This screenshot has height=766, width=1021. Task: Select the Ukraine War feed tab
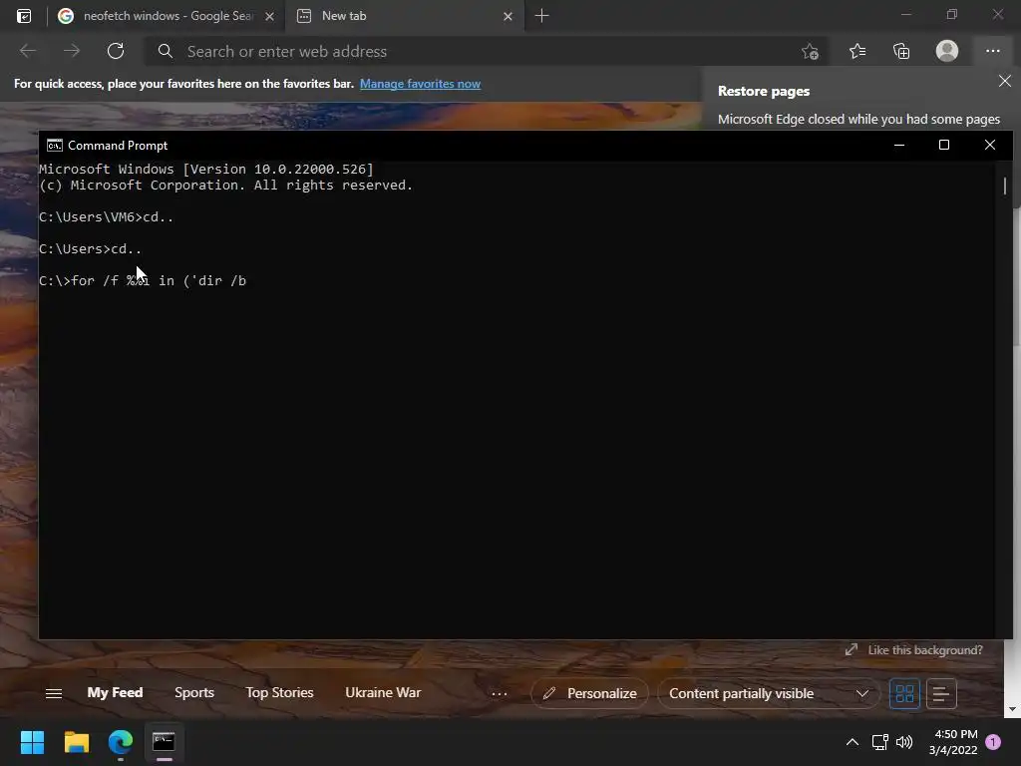click(x=383, y=692)
